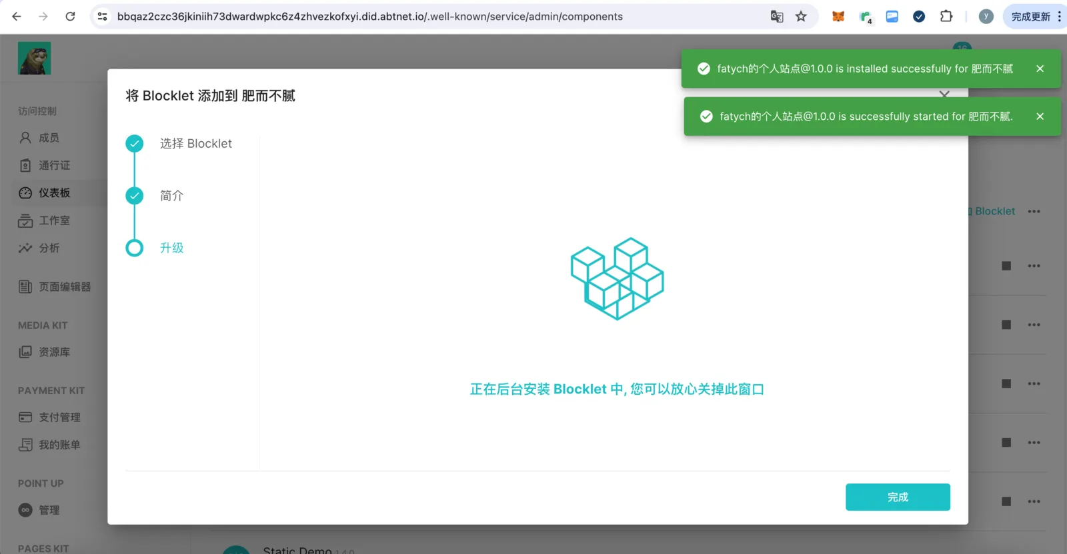
Task: Click the 通行证 badge icon
Action: coord(25,165)
